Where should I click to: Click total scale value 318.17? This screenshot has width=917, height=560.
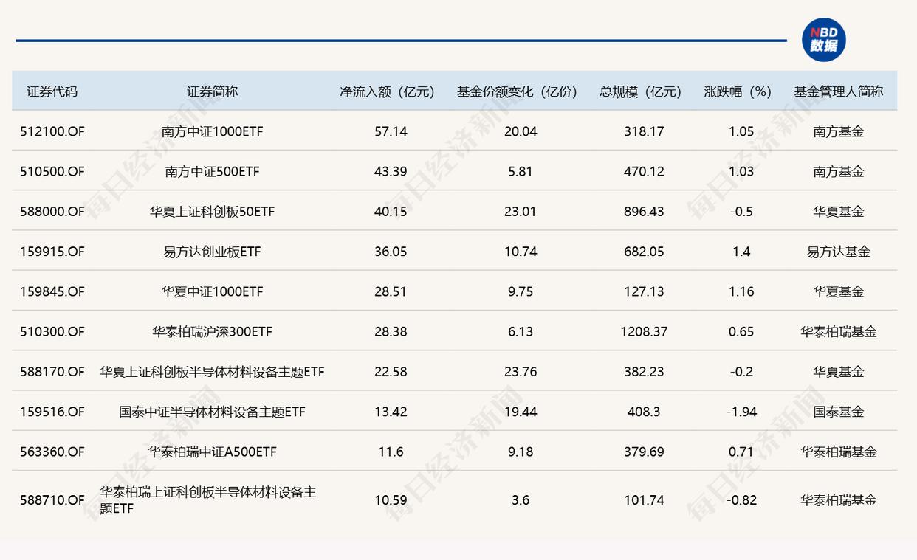click(x=644, y=131)
